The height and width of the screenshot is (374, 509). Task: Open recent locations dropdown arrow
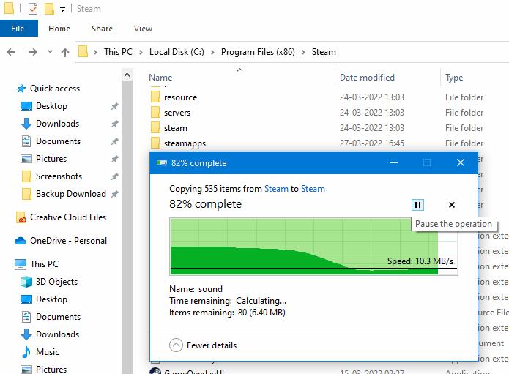[50, 53]
